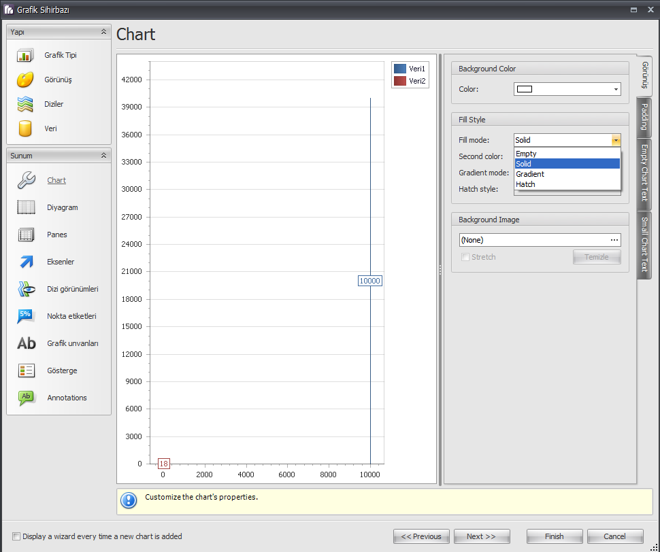
Task: Choose Empty in the Fill mode list
Action: (x=567, y=154)
